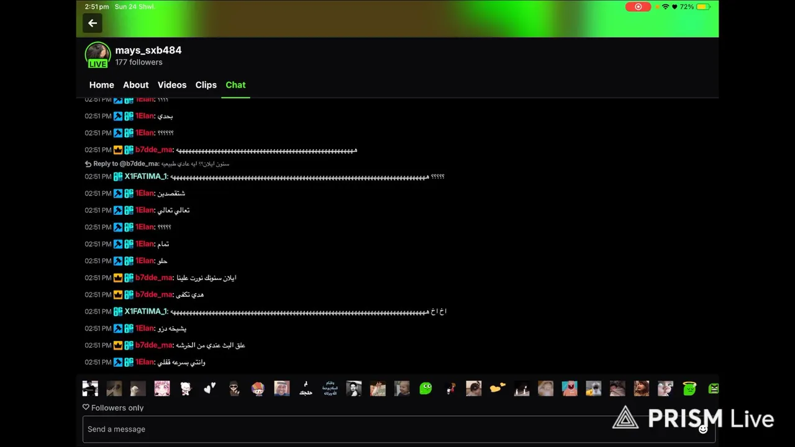Insert the screaming cartoon on teal background emote
This screenshot has width=795, height=447.
pos(570,389)
